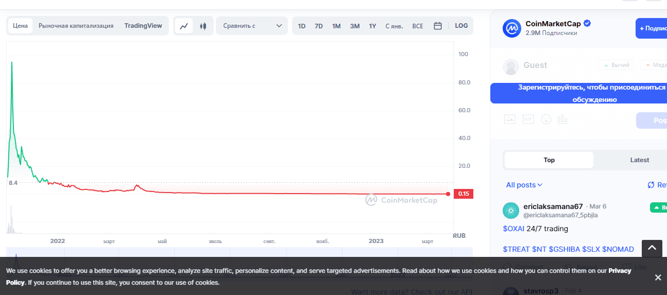
Task: Click the scroll-to-top arrow button
Action: [652, 248]
